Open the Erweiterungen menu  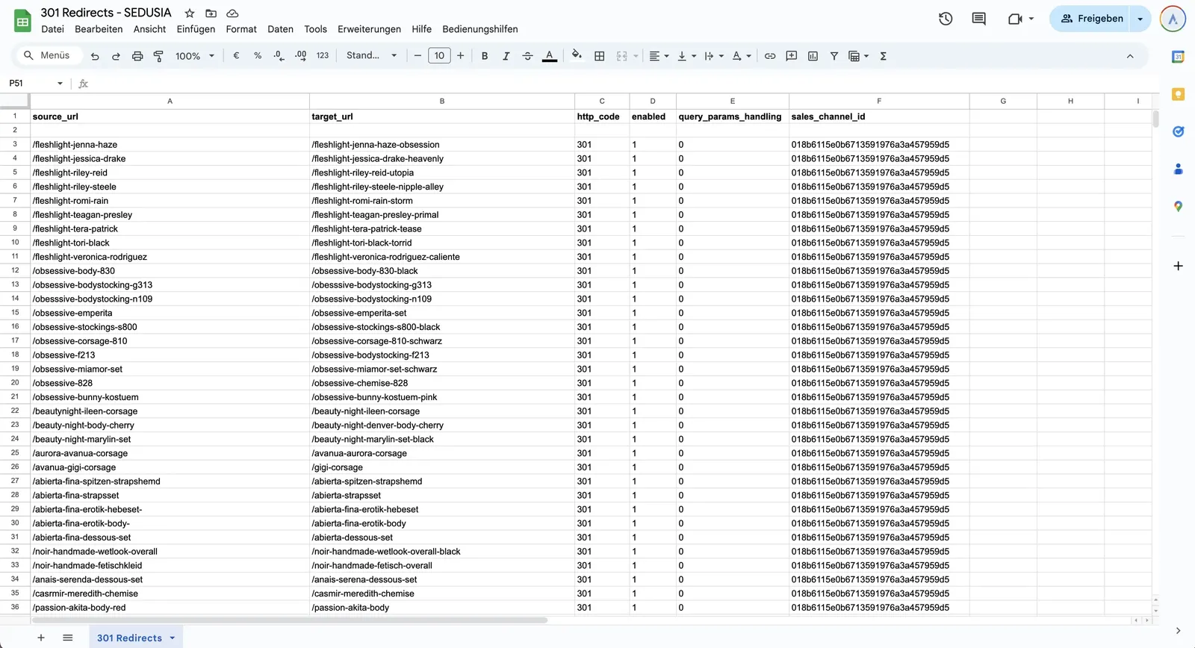[369, 29]
